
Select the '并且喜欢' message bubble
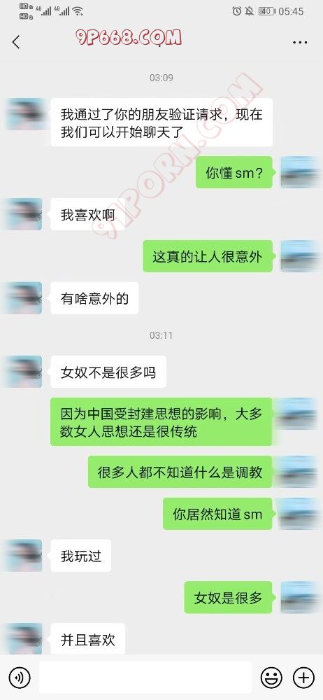point(88,639)
